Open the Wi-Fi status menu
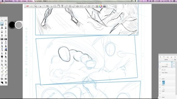This screenshot has height=99, width=177. pos(147,1)
